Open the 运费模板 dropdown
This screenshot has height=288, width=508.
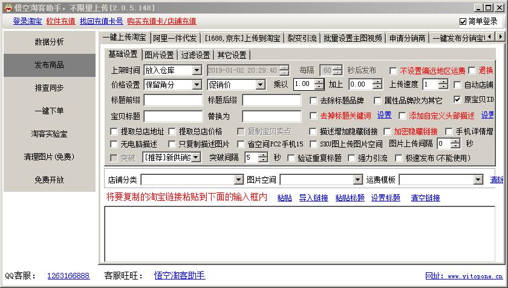click(x=478, y=180)
